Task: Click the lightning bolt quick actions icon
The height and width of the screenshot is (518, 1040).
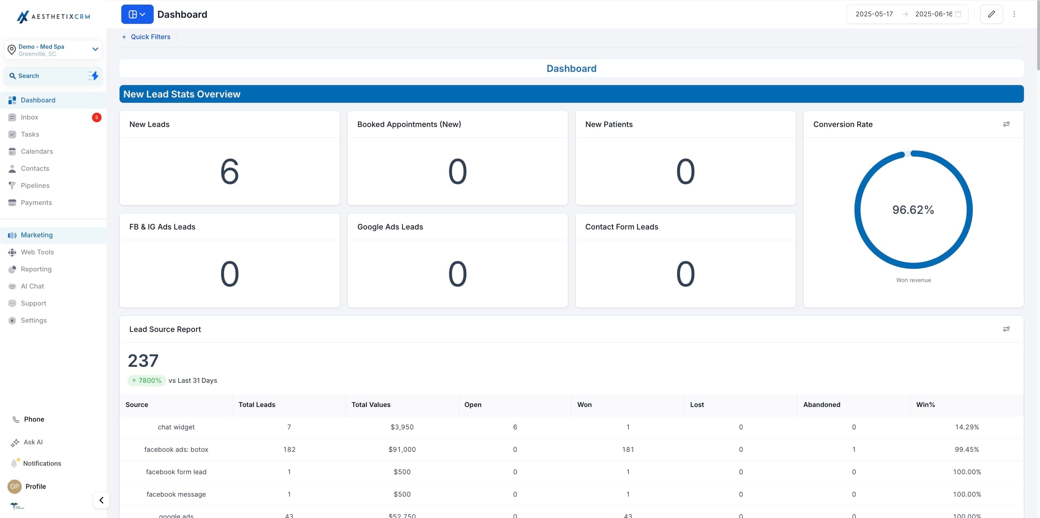Action: 94,76
